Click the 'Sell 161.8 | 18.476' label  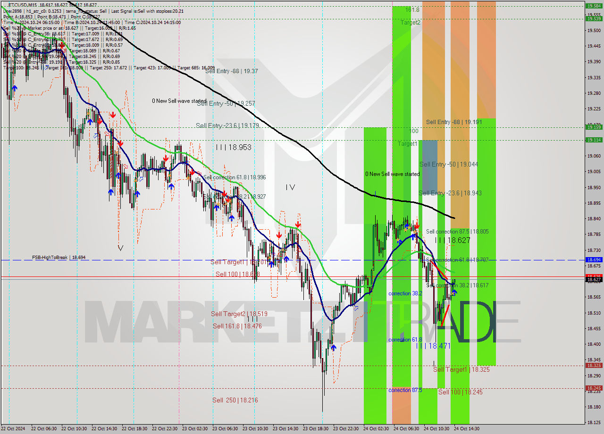[x=237, y=326]
